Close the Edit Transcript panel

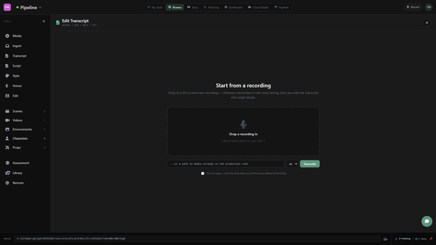pos(427,22)
